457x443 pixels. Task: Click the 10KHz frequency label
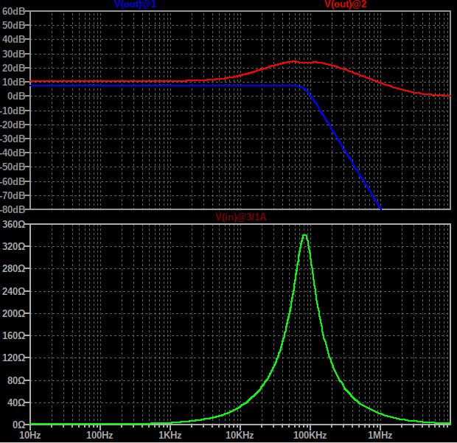click(240, 435)
